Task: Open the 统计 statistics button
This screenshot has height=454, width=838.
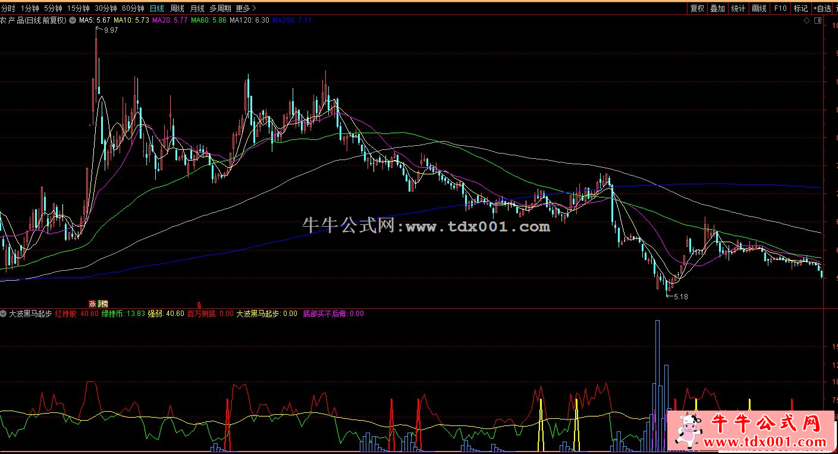Action: point(738,8)
